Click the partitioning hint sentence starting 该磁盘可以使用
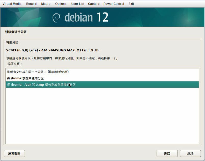205x161 pixels. coord(62,58)
